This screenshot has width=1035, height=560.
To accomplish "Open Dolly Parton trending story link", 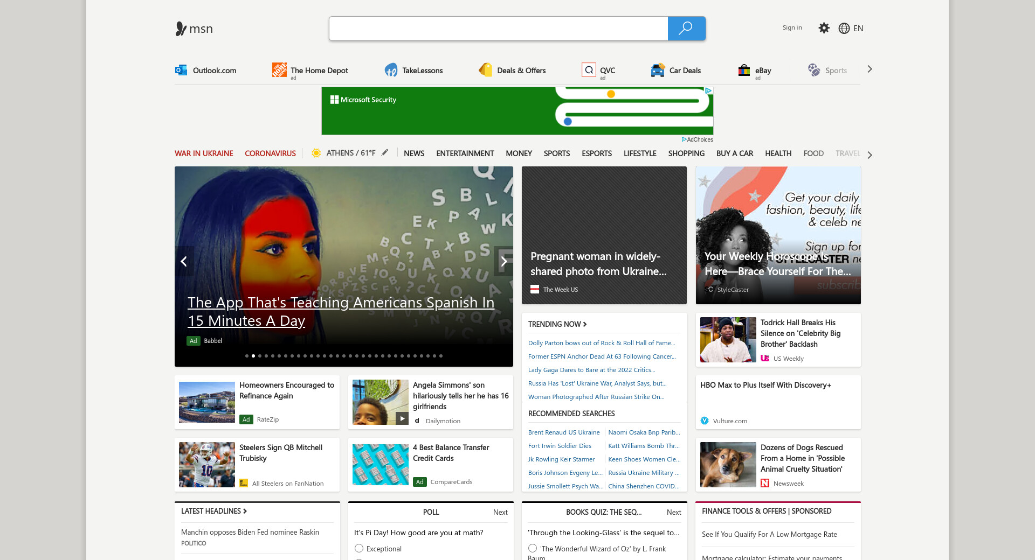I will (x=601, y=343).
